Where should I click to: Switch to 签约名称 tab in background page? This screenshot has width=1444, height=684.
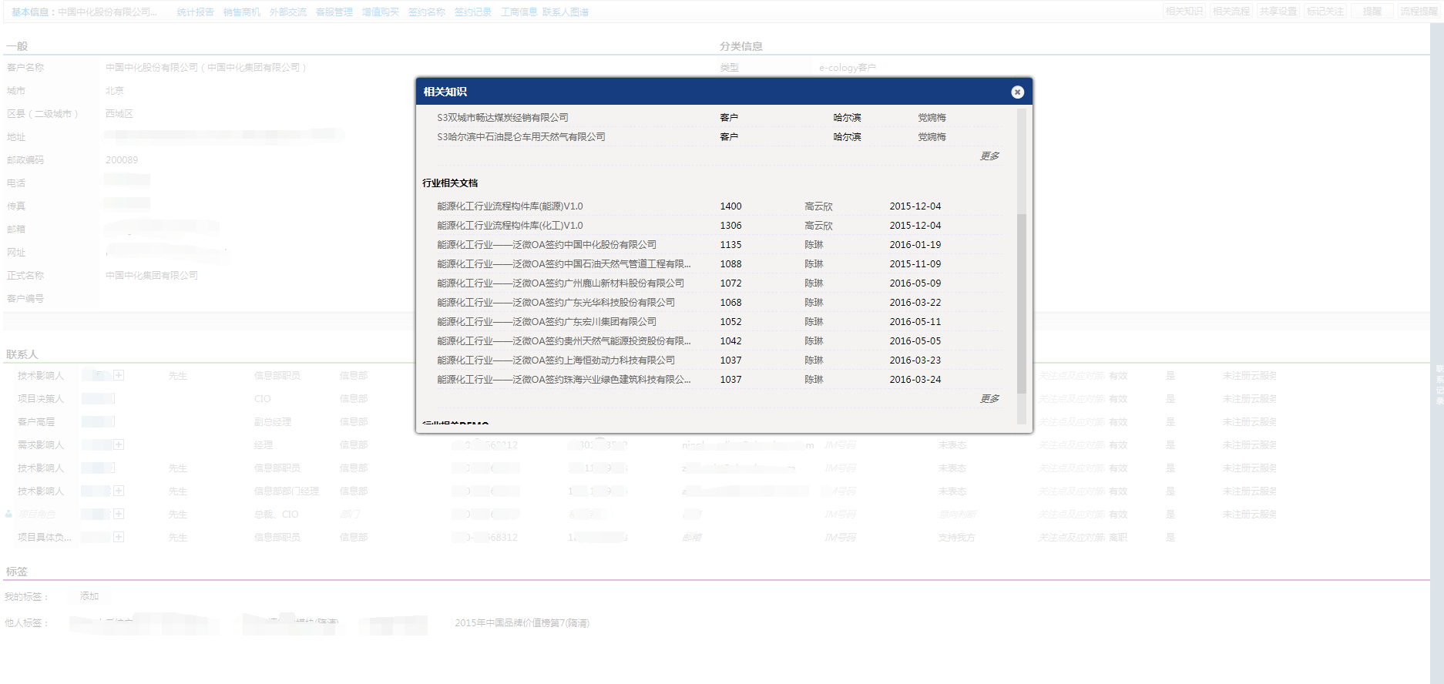click(x=426, y=12)
